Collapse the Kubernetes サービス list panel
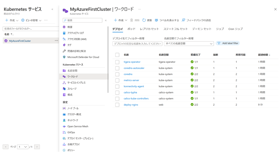This screenshot has height=157, width=279. [x=52, y=9]
